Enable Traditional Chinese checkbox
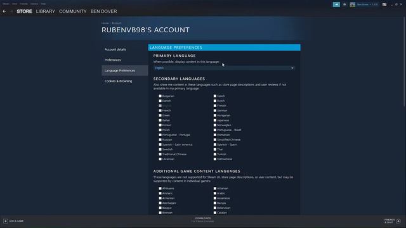The width and height of the screenshot is (406, 228). tap(160, 155)
